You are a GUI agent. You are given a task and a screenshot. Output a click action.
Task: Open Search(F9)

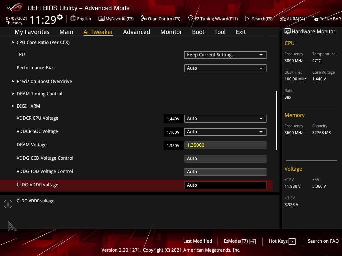259,19
